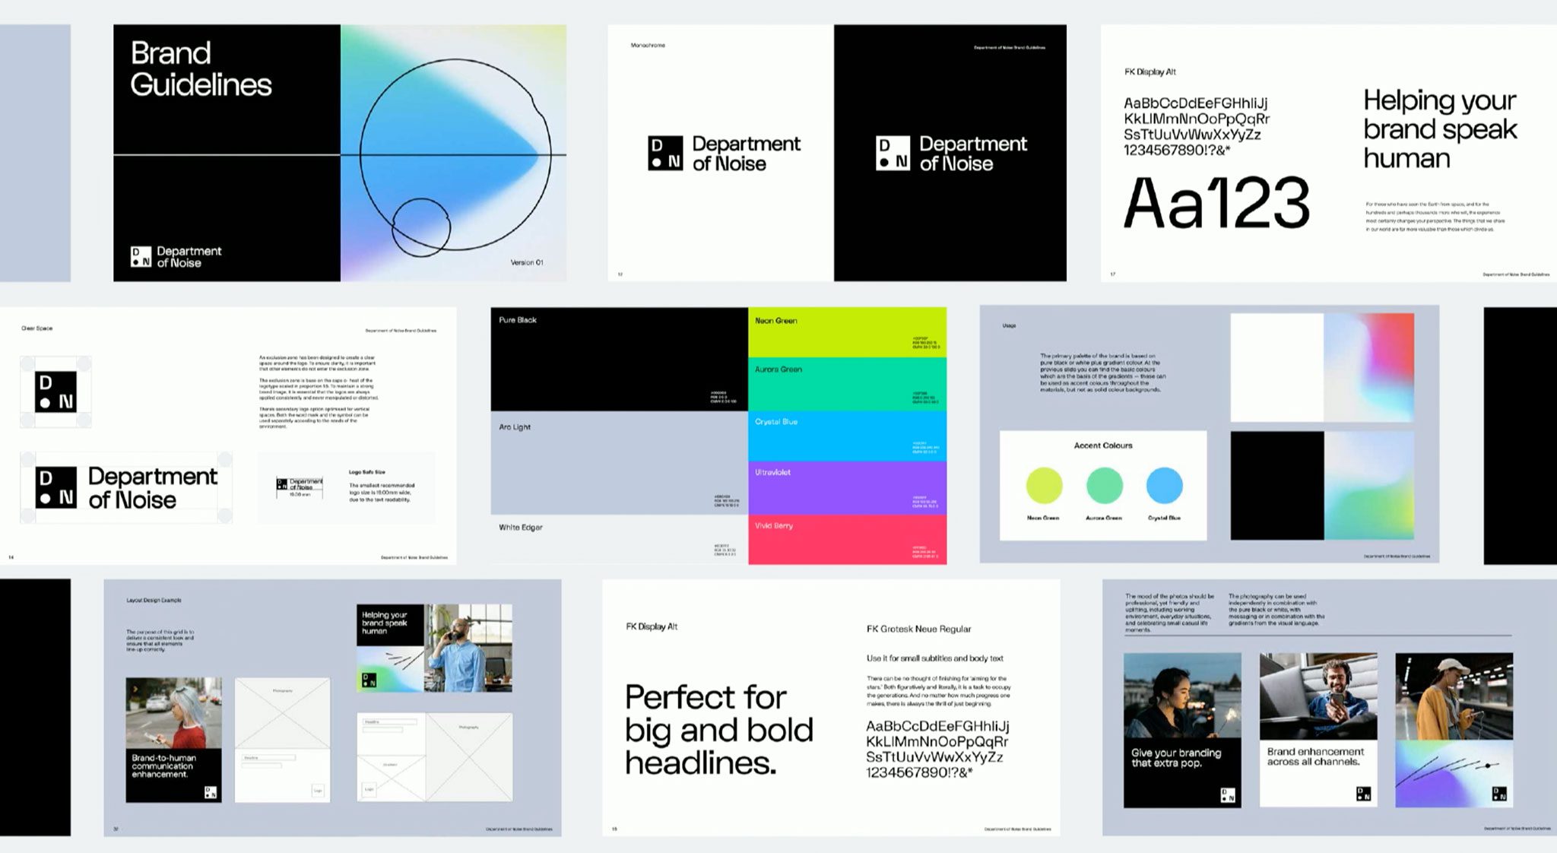Click the DN logo on the 'Brand enhancement' card

(x=1364, y=794)
